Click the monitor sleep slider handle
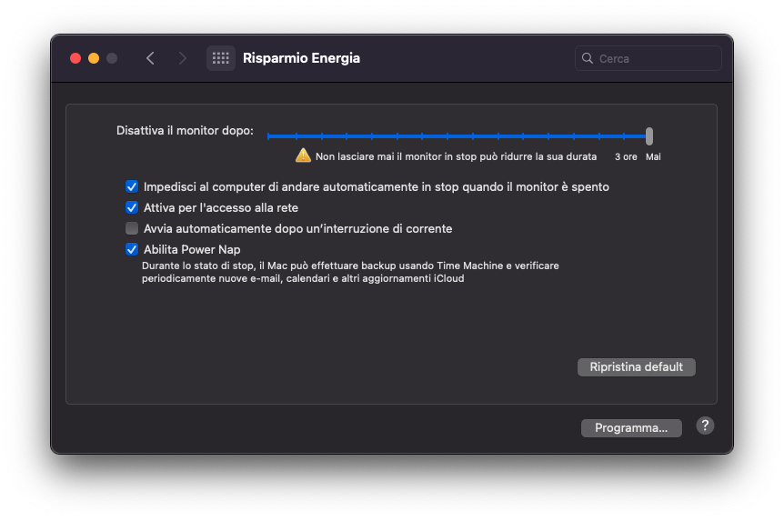 (x=649, y=136)
